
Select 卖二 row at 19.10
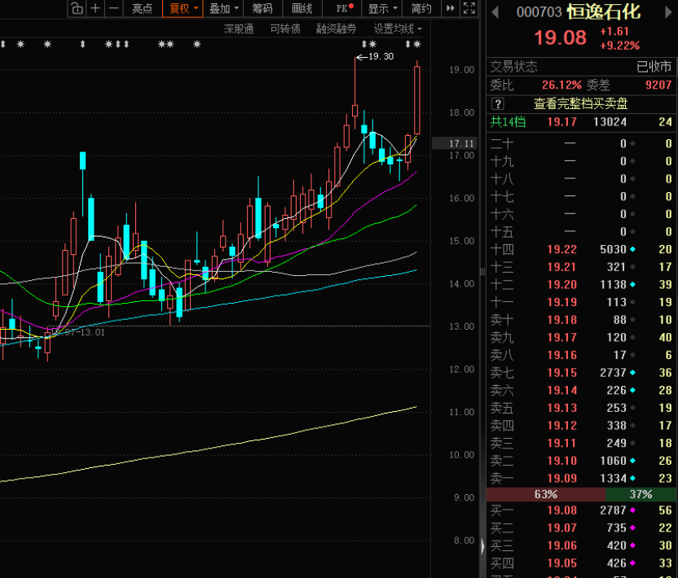(582, 461)
